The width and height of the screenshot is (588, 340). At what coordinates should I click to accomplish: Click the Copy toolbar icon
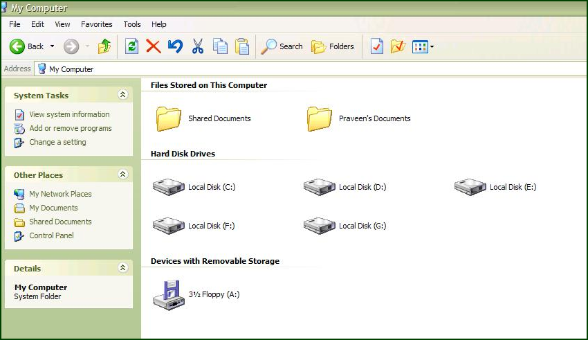[220, 46]
